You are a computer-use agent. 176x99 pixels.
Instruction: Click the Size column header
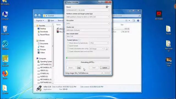click(122, 25)
